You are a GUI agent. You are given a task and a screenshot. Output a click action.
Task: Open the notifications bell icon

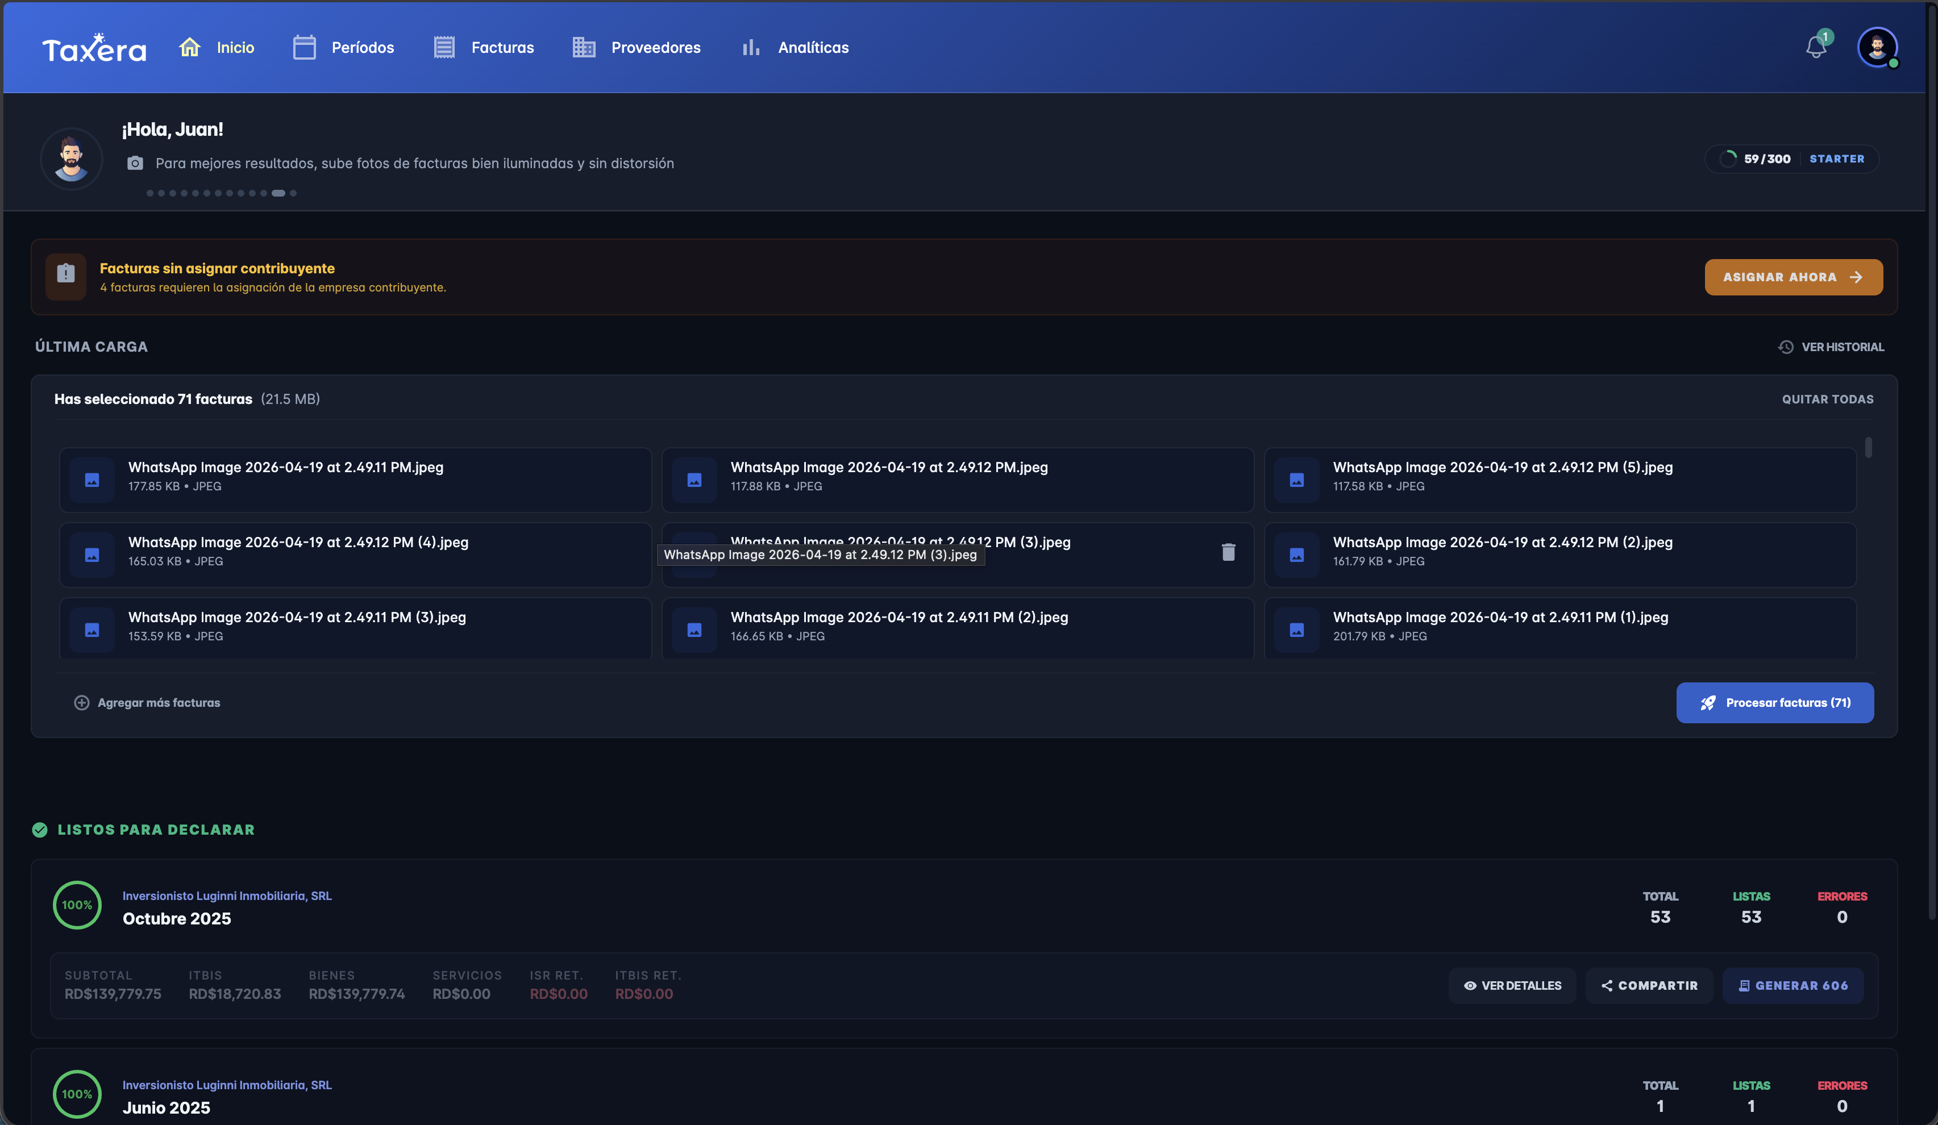1816,48
